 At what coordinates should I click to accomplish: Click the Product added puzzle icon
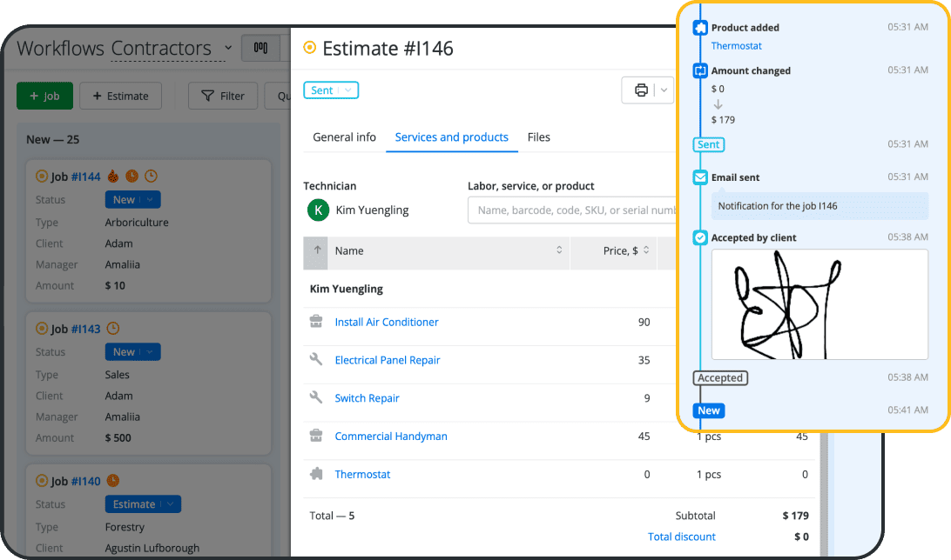[x=700, y=28]
